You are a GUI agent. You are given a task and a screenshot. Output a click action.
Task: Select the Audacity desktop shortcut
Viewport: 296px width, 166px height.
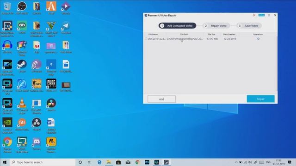pos(7,47)
